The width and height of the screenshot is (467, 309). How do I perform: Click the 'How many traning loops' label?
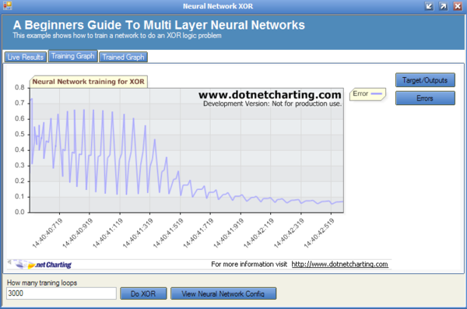click(x=42, y=283)
